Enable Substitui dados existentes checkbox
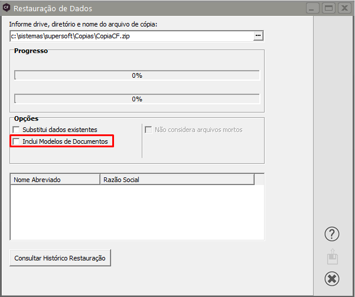The height and width of the screenshot is (297, 355). point(17,130)
